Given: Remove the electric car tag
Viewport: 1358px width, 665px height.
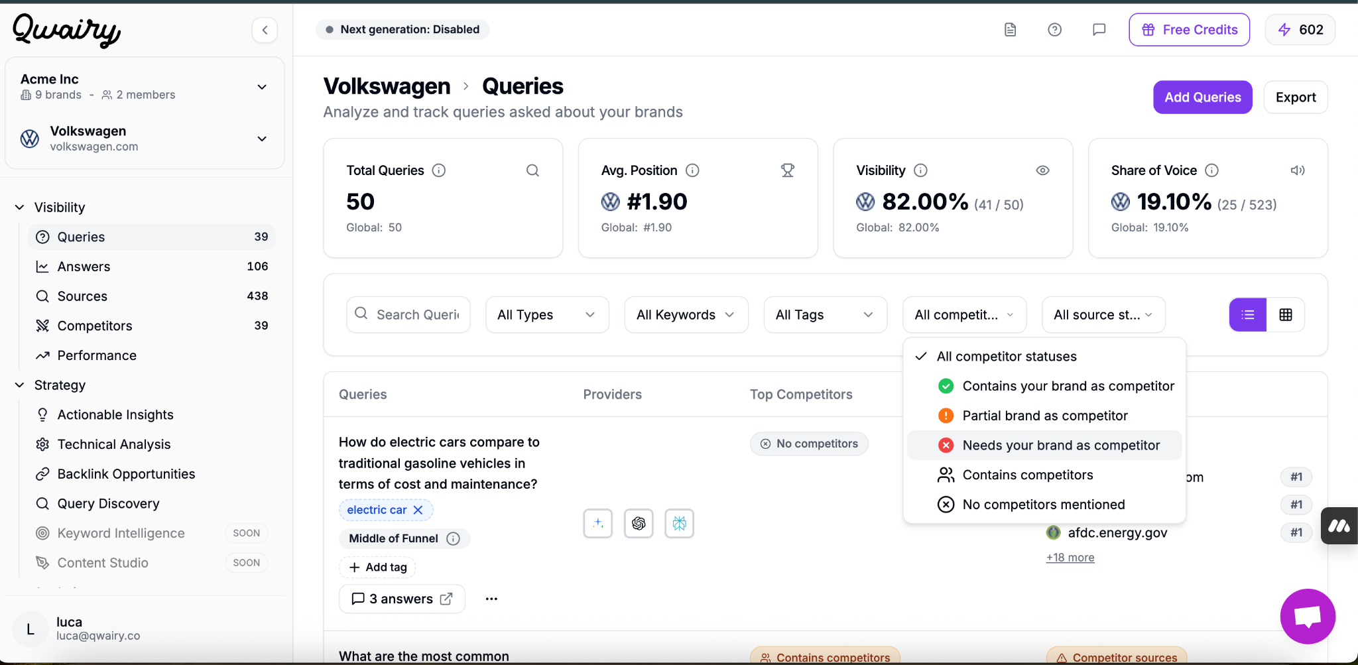Looking at the screenshot, I should 418,510.
